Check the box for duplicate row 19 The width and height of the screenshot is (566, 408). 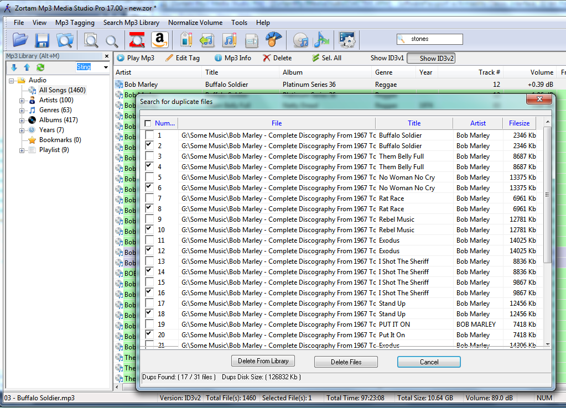[149, 325]
